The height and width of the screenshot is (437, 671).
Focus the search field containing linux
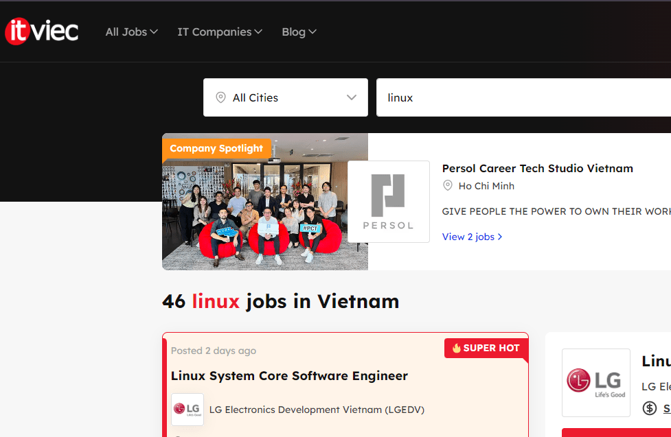[522, 97]
